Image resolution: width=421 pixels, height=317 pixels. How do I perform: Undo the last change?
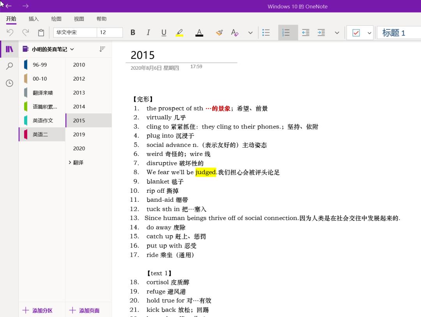click(x=10, y=32)
